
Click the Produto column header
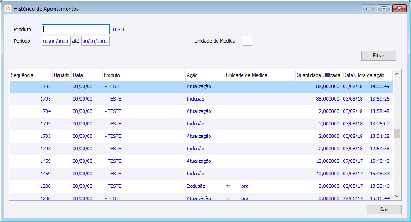pos(144,75)
